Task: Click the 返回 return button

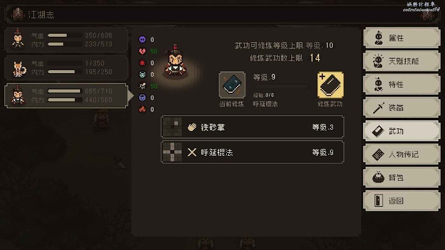Action: [402, 201]
